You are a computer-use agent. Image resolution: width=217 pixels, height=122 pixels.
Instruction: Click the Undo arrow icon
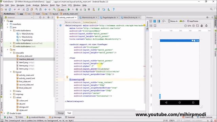coord(15,9)
